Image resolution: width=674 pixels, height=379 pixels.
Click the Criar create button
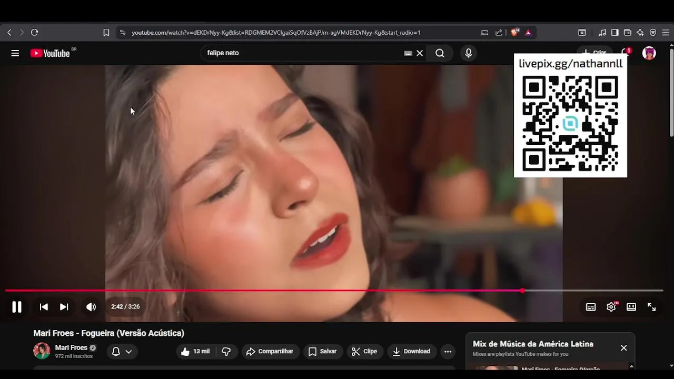(x=594, y=53)
